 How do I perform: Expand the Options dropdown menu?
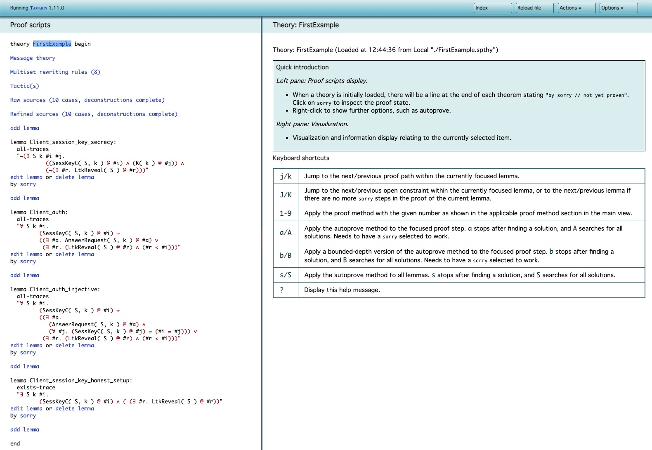618,8
